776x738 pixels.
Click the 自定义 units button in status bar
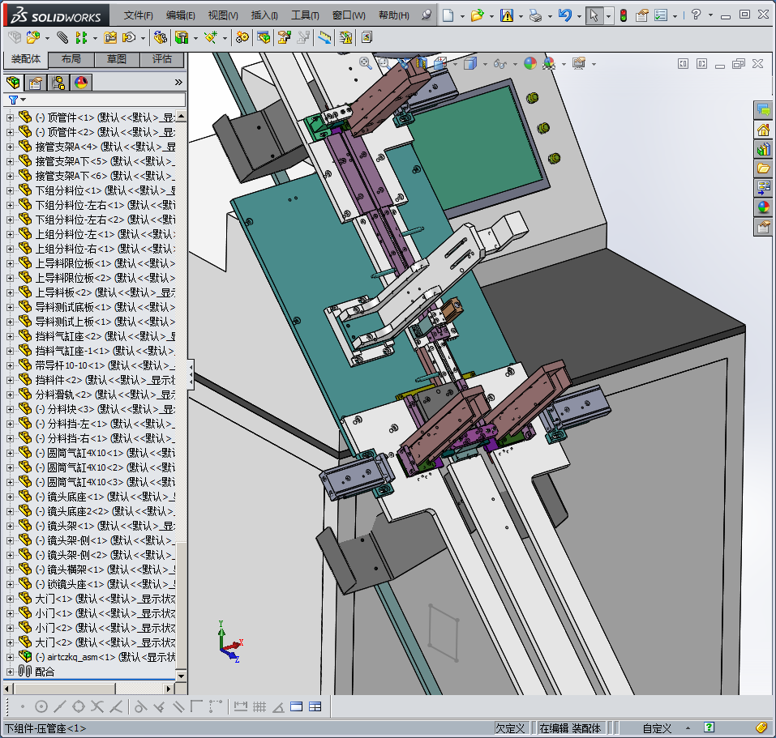point(657,728)
